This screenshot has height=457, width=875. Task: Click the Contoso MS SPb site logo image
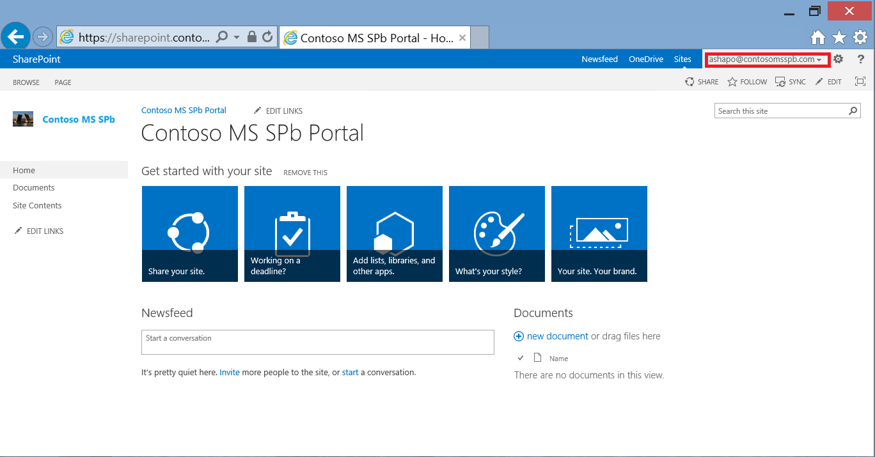tap(23, 119)
